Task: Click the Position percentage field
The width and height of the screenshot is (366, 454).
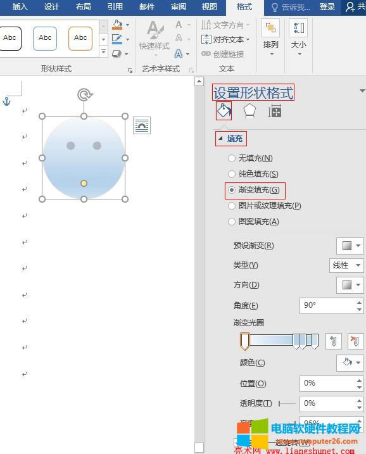Action: click(x=327, y=383)
